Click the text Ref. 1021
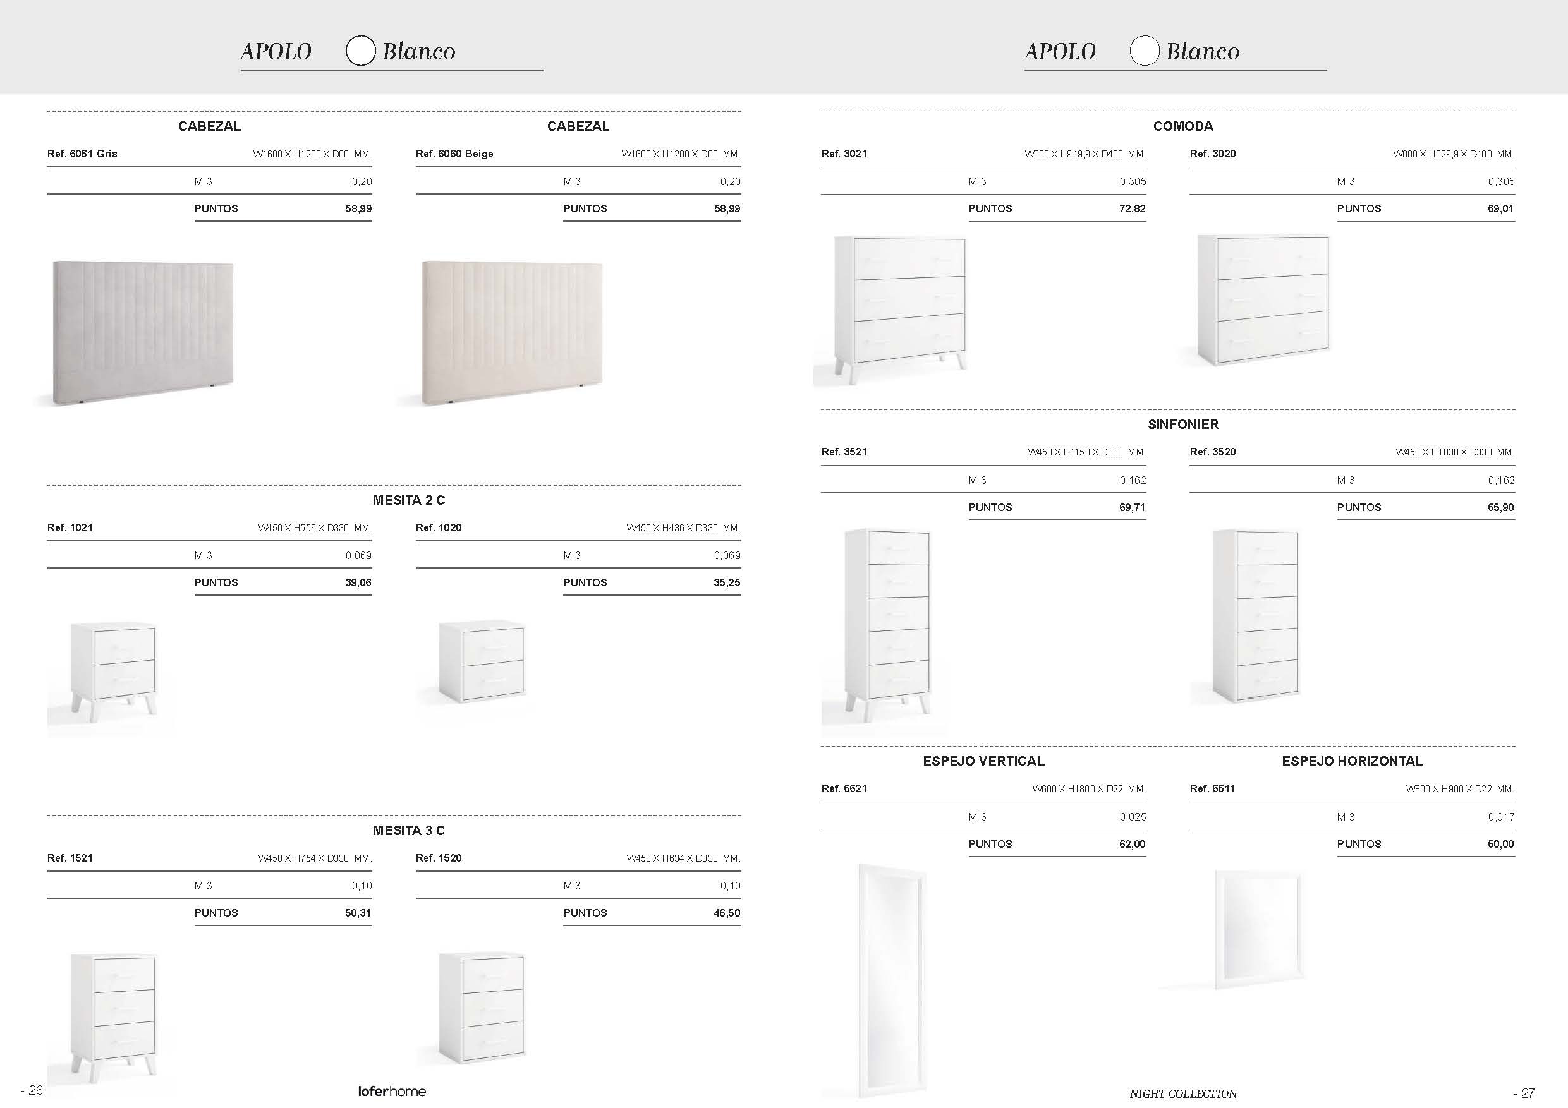1568x1108 pixels. click(x=70, y=527)
